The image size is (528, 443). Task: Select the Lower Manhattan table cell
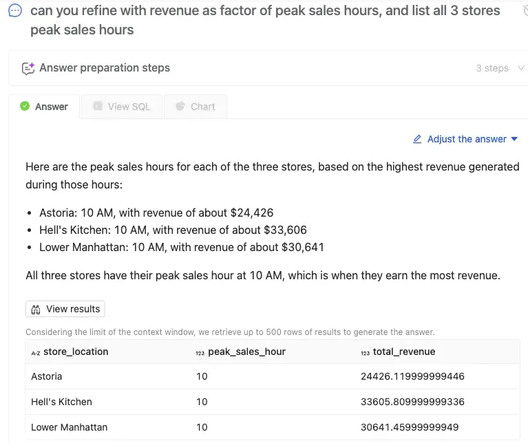pyautogui.click(x=69, y=427)
